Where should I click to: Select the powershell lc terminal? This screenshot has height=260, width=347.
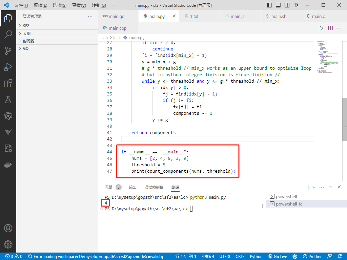coord(306,204)
